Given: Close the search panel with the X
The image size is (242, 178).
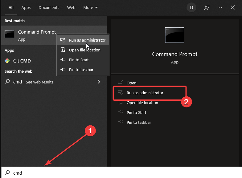Looking at the screenshot, I should (x=232, y=7).
